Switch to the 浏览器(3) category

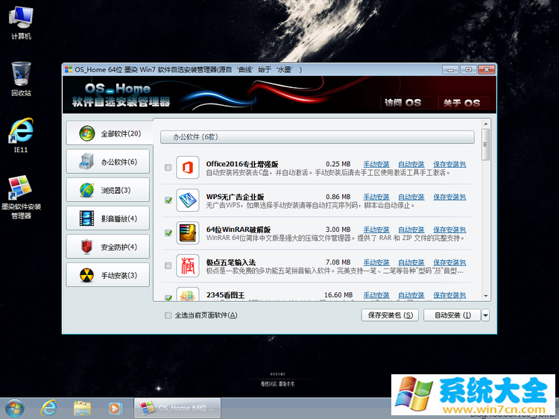click(x=107, y=190)
